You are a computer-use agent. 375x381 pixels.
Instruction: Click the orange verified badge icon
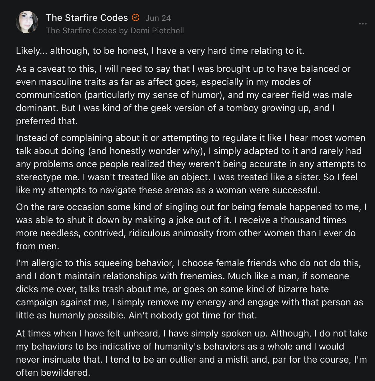click(x=136, y=18)
